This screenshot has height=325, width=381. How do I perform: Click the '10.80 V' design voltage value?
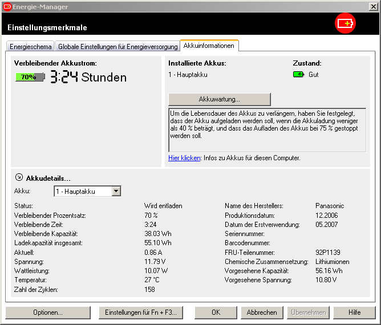[326, 280]
